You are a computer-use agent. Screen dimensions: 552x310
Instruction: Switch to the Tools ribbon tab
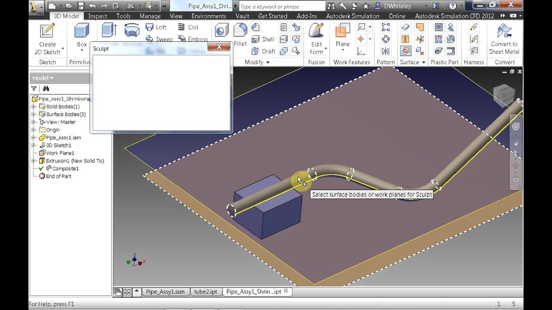[x=123, y=16]
